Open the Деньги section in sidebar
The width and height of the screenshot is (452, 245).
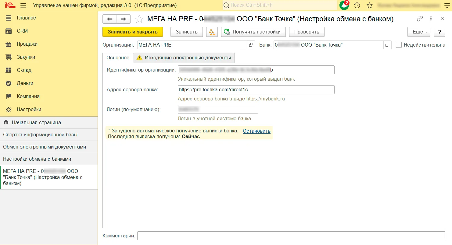(x=25, y=83)
